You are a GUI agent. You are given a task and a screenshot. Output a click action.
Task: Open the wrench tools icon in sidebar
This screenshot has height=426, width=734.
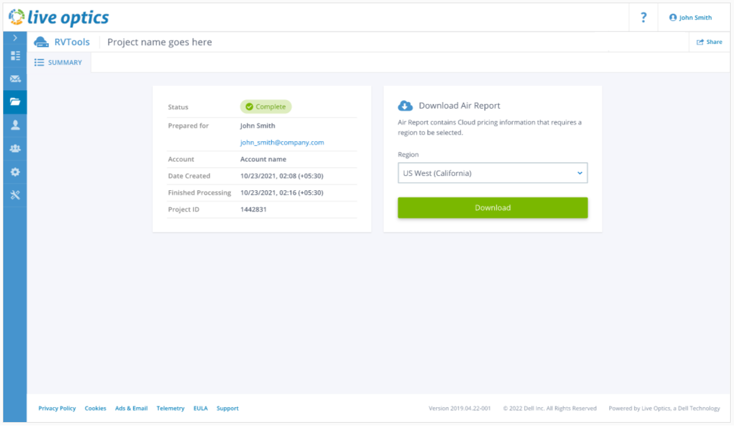[x=15, y=195]
